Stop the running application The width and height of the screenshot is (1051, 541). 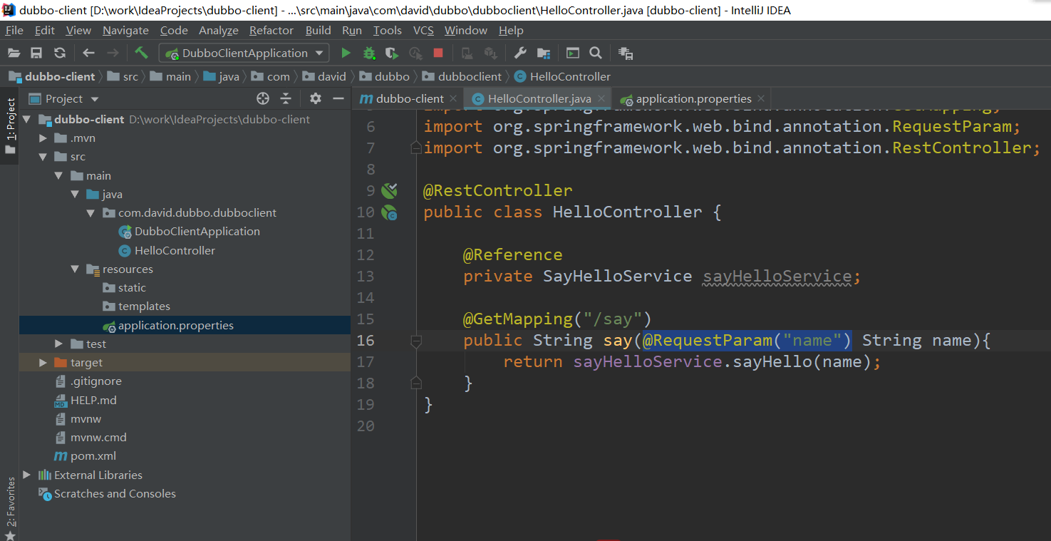[x=438, y=53]
